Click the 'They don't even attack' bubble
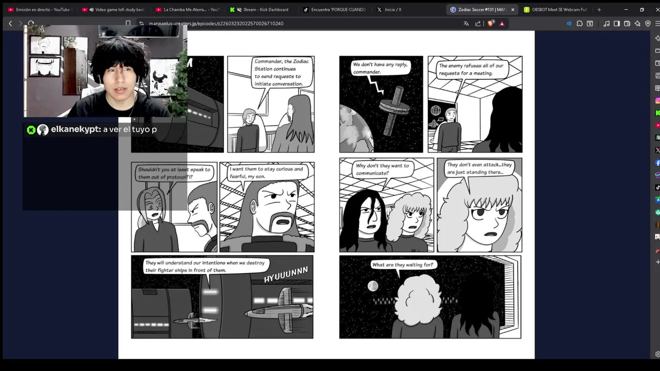660x371 pixels. [480, 168]
